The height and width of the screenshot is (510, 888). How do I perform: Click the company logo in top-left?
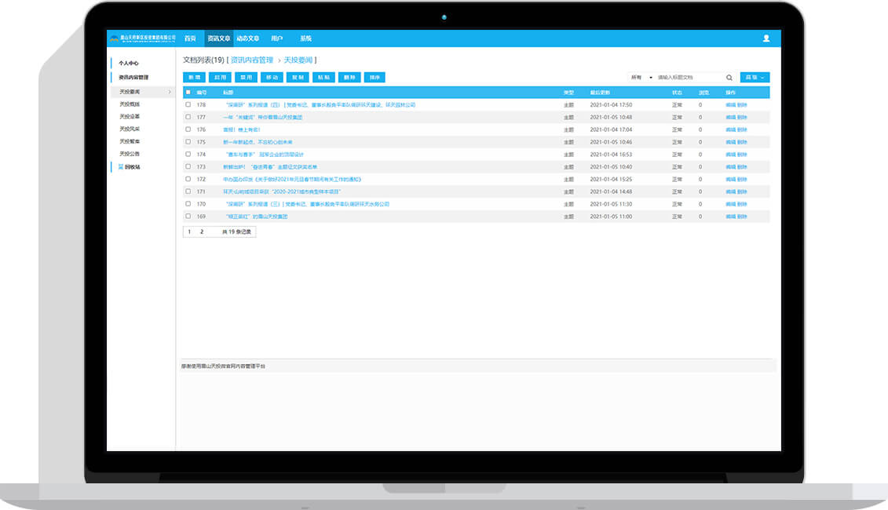click(x=142, y=38)
